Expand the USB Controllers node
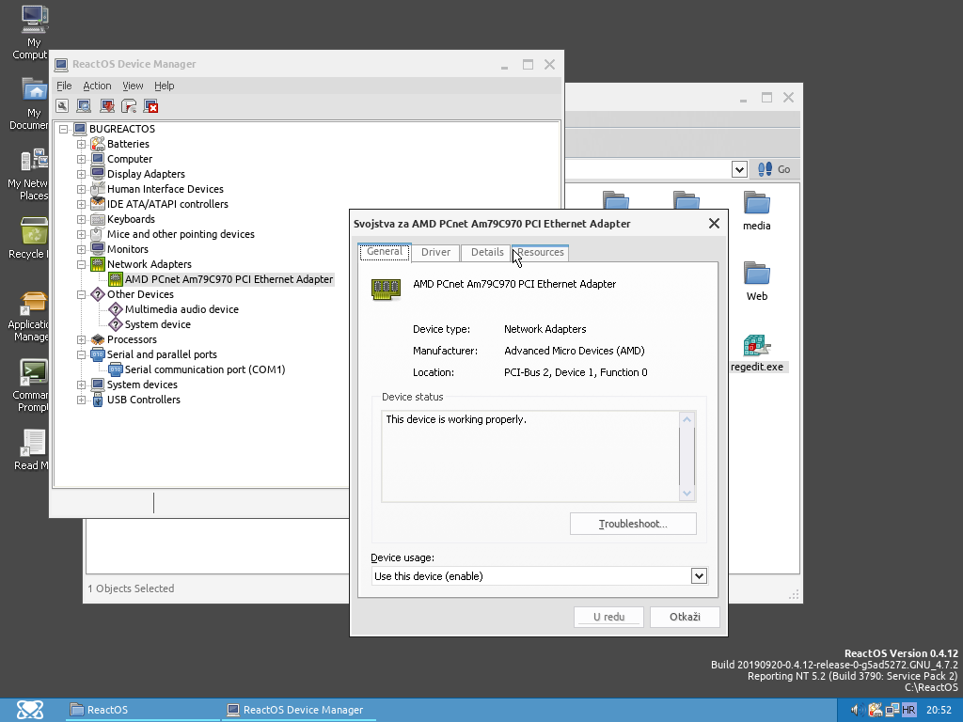The image size is (963, 722). (81, 400)
